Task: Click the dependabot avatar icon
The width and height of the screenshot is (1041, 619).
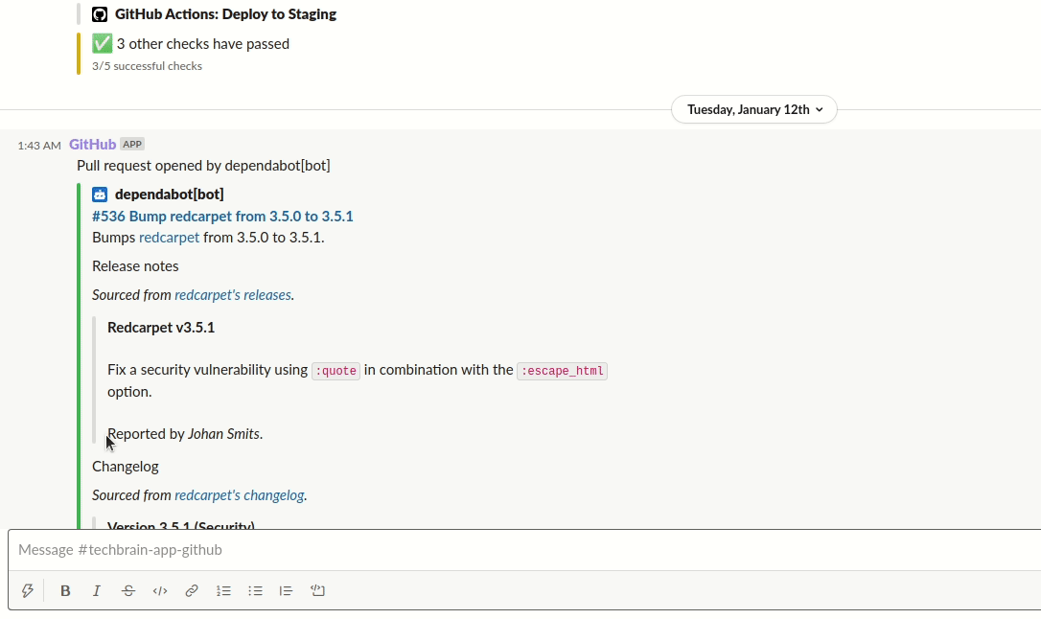Action: point(100,195)
